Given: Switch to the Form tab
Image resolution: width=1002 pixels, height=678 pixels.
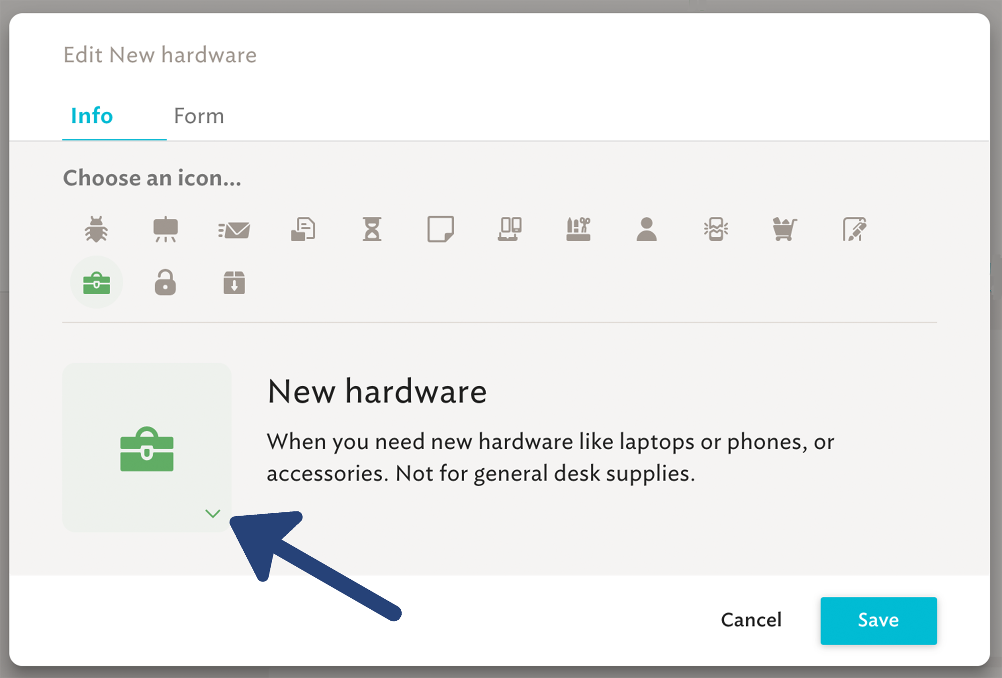Looking at the screenshot, I should (199, 116).
